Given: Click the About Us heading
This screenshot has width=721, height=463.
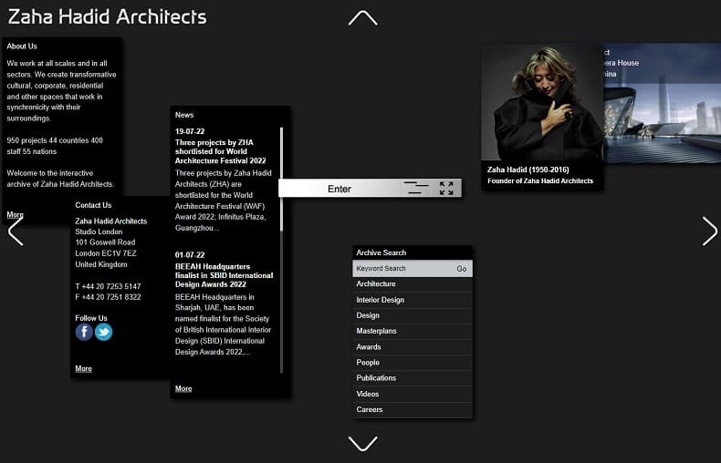Looking at the screenshot, I should tap(22, 46).
